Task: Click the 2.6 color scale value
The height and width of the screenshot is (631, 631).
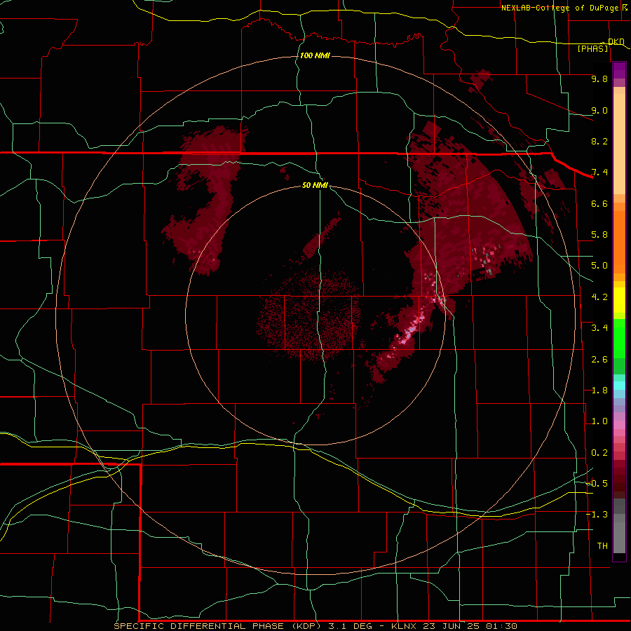Action: (599, 360)
